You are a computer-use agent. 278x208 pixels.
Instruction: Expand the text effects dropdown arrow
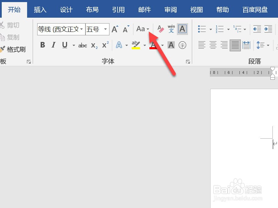(x=126, y=45)
